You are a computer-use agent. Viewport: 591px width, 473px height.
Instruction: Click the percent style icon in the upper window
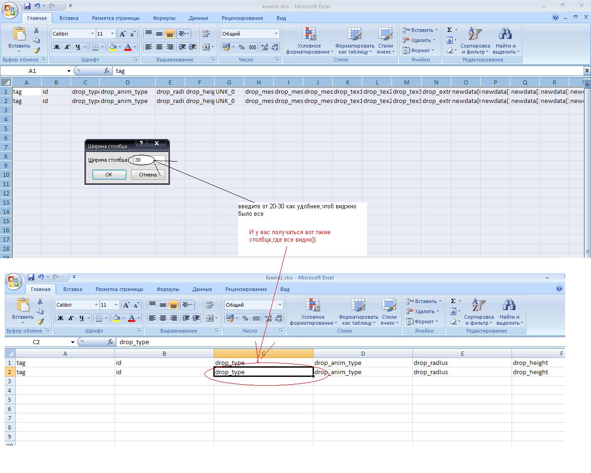[x=241, y=47]
